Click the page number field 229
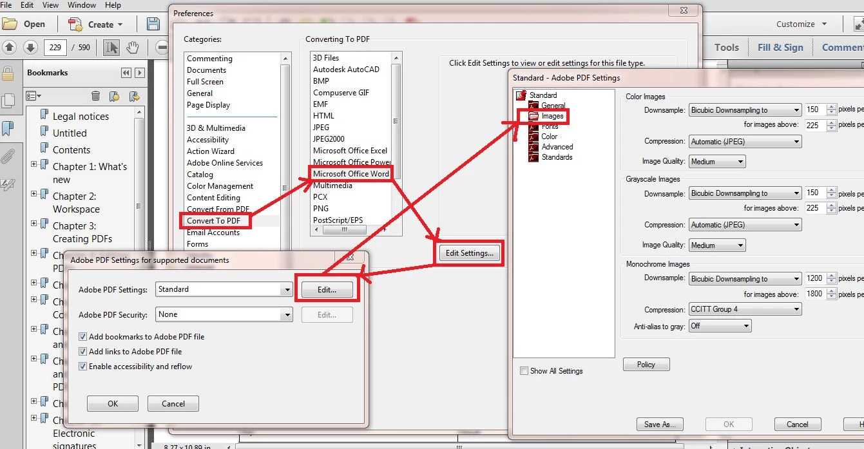 click(x=55, y=47)
